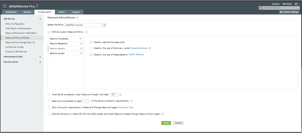Open Password Expiration Notification in sidebar

point(21,33)
